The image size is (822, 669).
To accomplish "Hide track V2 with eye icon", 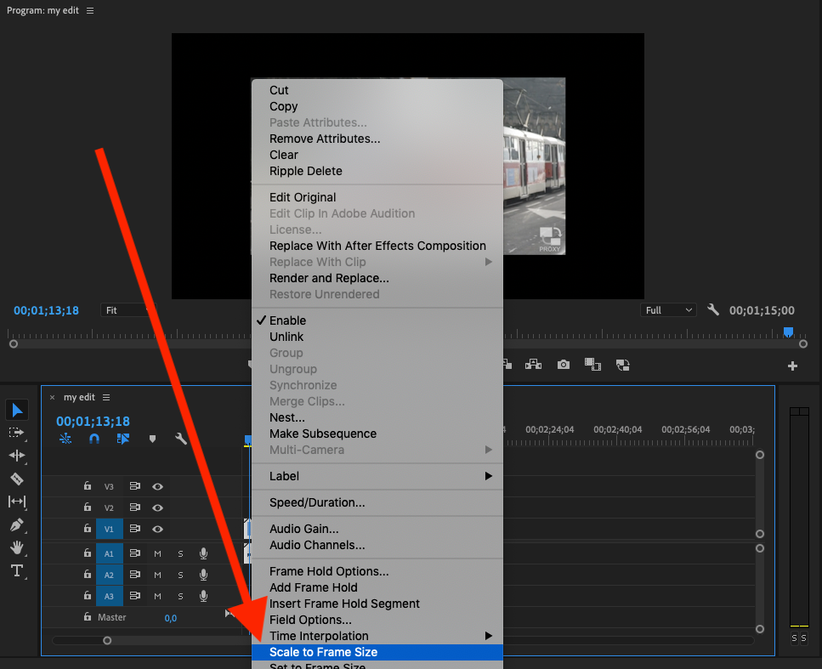I will click(157, 507).
